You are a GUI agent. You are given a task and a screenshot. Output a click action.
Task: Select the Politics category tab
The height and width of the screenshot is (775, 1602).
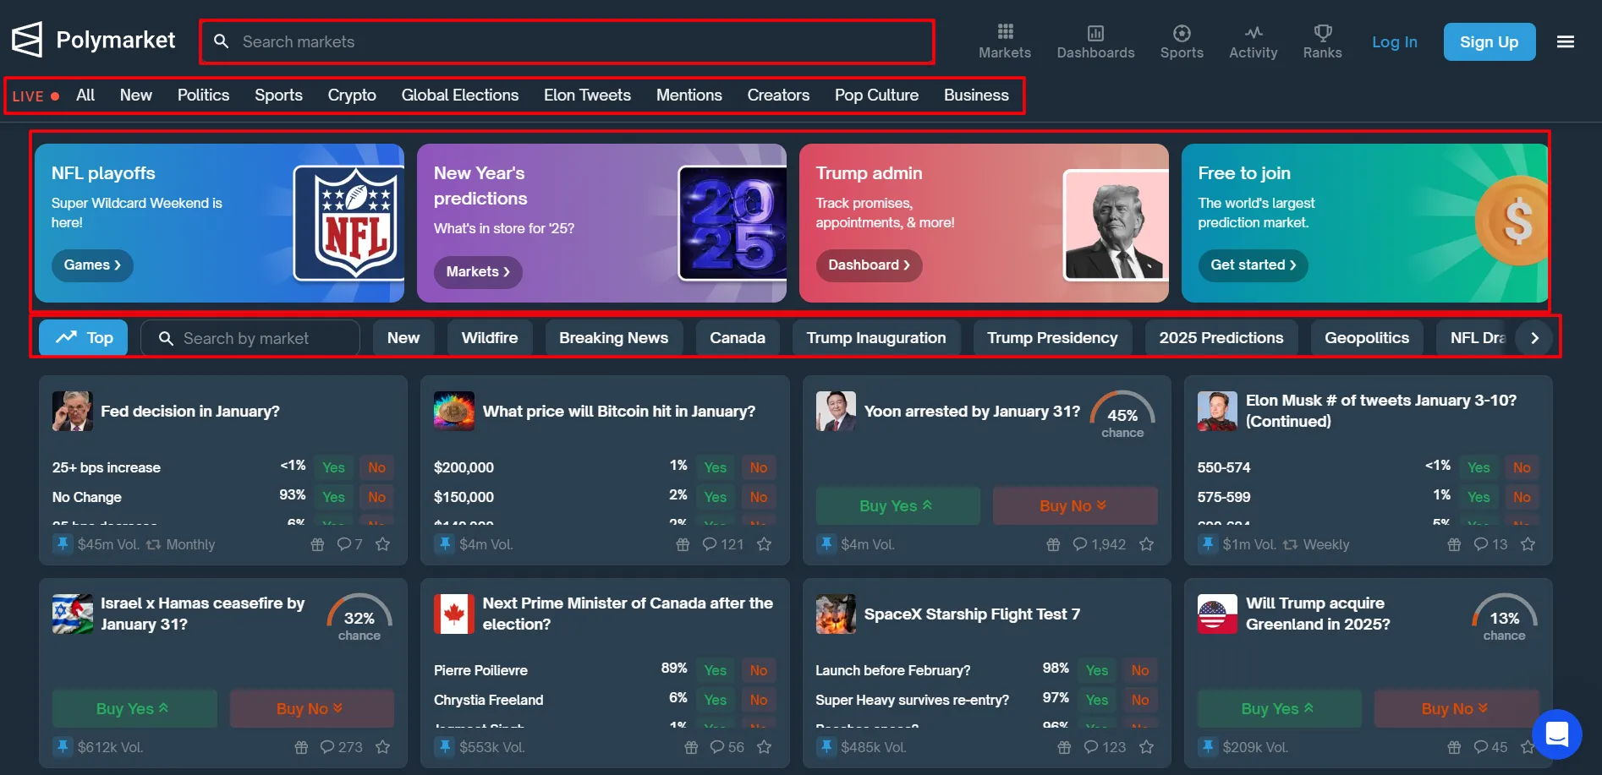(203, 96)
